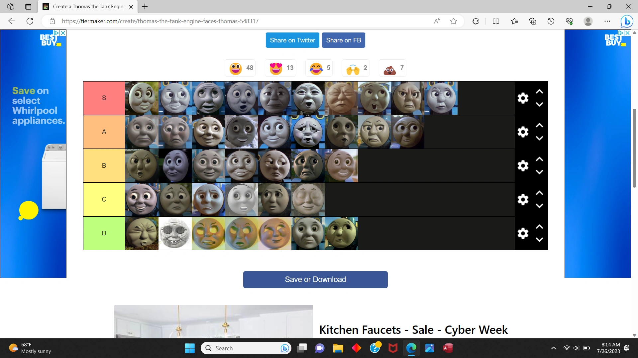
Task: Move the S tier down with its chevron
Action: [x=540, y=104]
